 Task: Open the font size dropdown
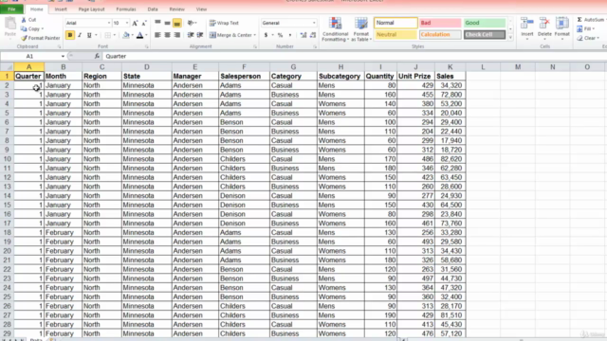(x=126, y=23)
